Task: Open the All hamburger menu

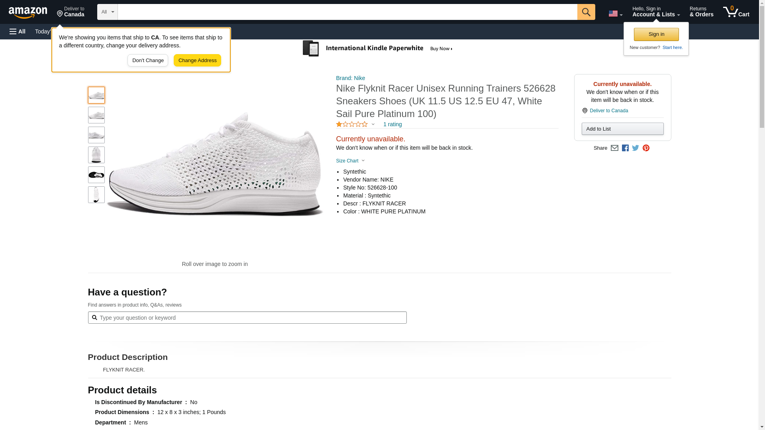Action: coord(18,31)
